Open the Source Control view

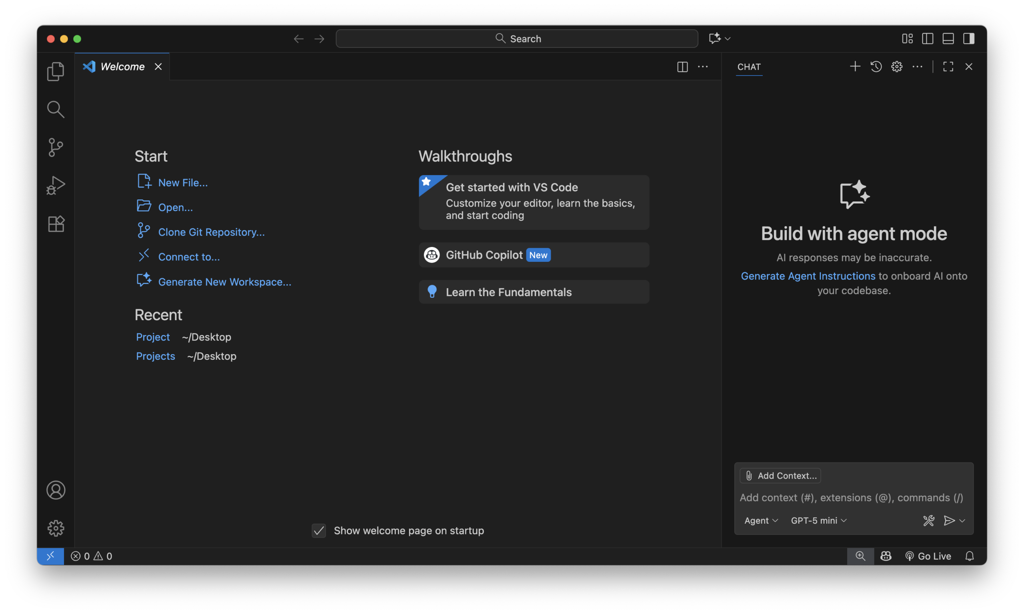pyautogui.click(x=56, y=147)
